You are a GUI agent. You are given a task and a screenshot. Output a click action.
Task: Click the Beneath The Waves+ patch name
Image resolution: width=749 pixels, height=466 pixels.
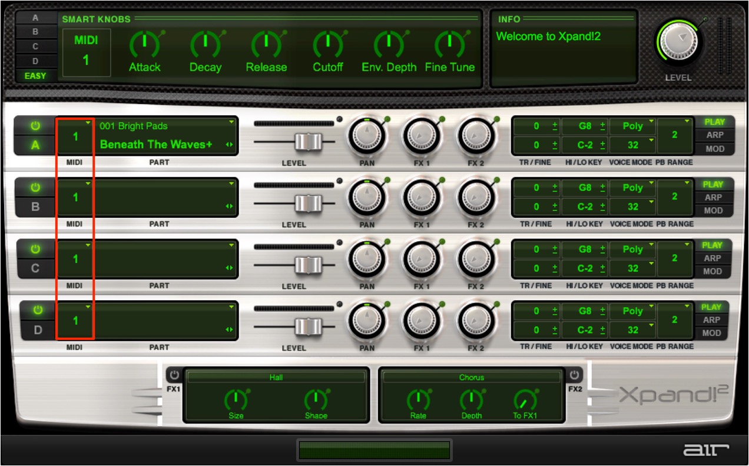(x=156, y=144)
